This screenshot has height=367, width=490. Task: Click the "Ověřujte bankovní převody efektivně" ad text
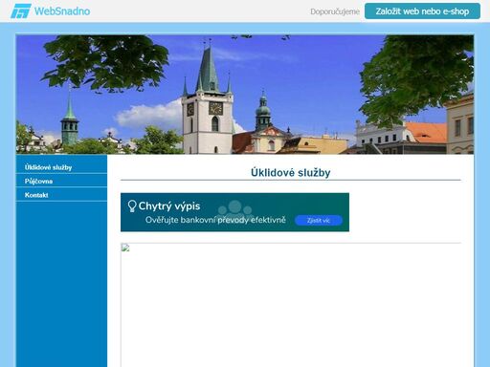[215, 220]
